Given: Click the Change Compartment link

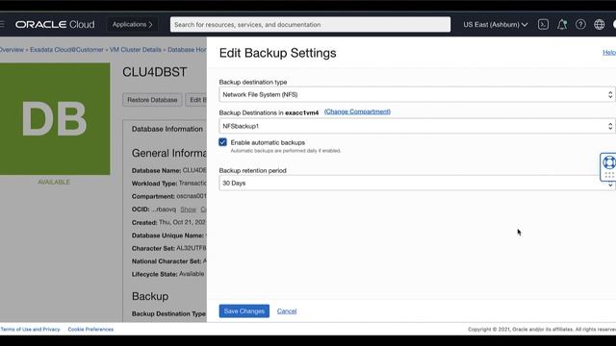Looking at the screenshot, I should pyautogui.click(x=357, y=111).
